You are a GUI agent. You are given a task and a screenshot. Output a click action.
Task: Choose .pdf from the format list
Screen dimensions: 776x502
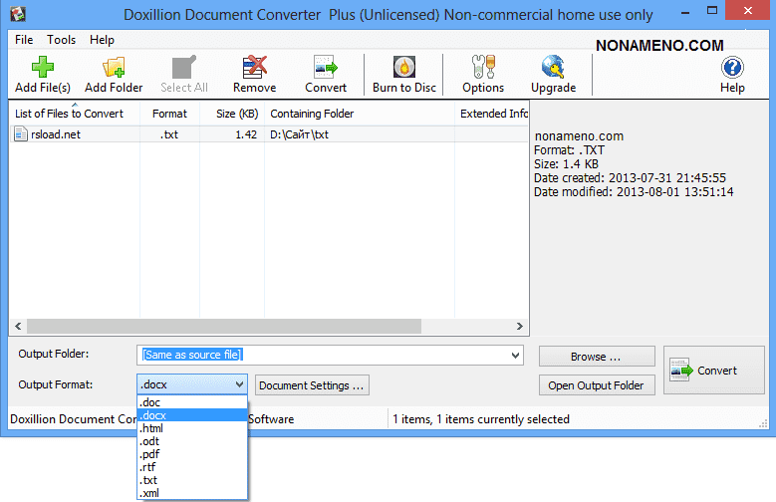151,454
